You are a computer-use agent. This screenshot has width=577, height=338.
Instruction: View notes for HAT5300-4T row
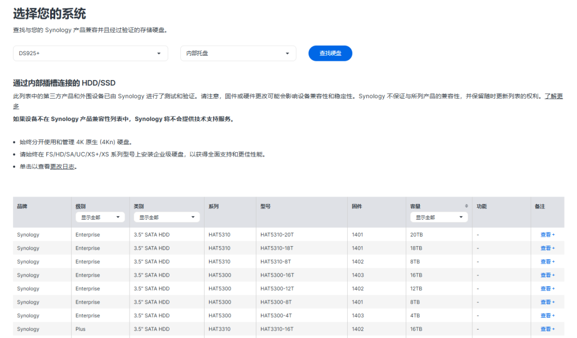click(547, 315)
